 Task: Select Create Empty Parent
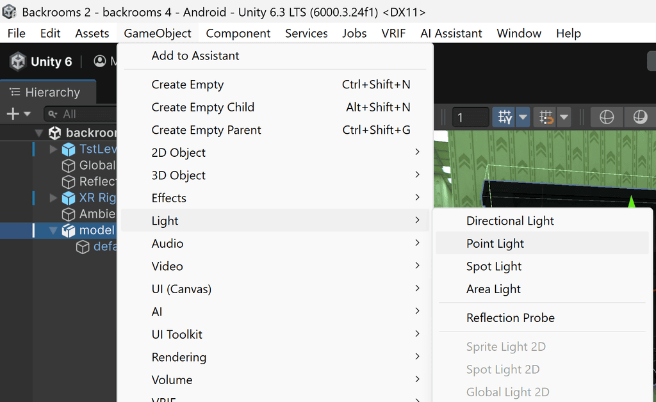275,130
